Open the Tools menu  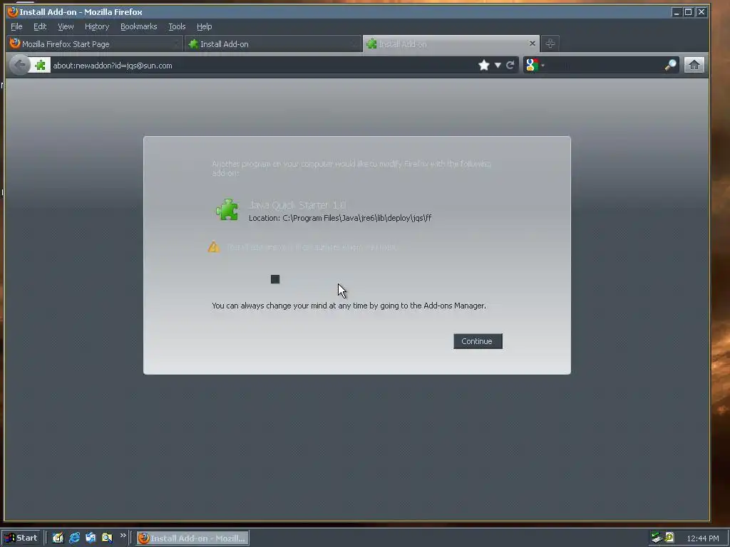pyautogui.click(x=177, y=26)
